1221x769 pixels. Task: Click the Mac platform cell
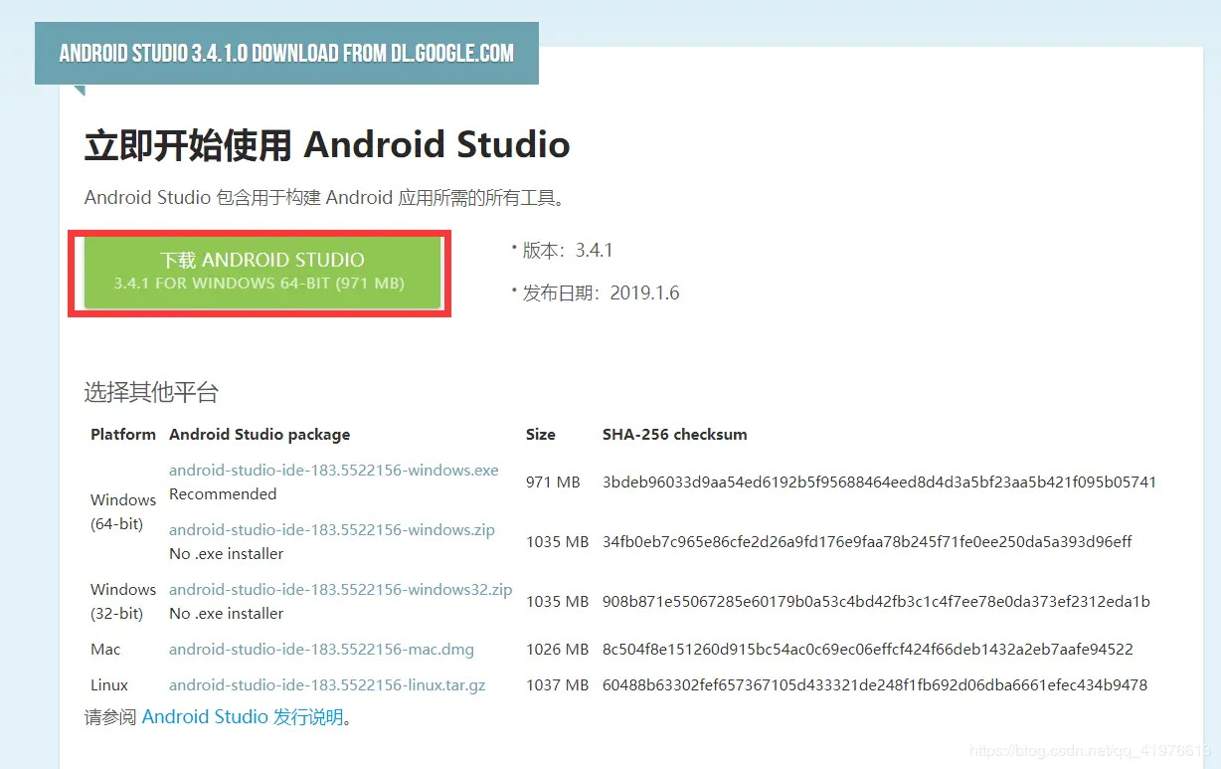pos(105,649)
